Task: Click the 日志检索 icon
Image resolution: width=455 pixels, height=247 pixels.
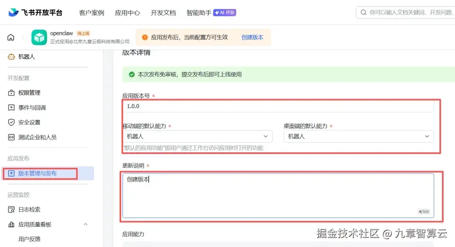Action: (11, 210)
